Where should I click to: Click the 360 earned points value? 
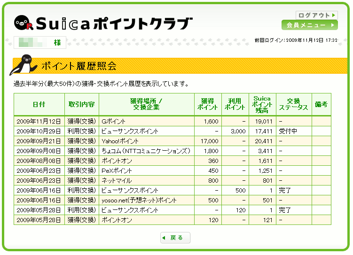[213, 161]
